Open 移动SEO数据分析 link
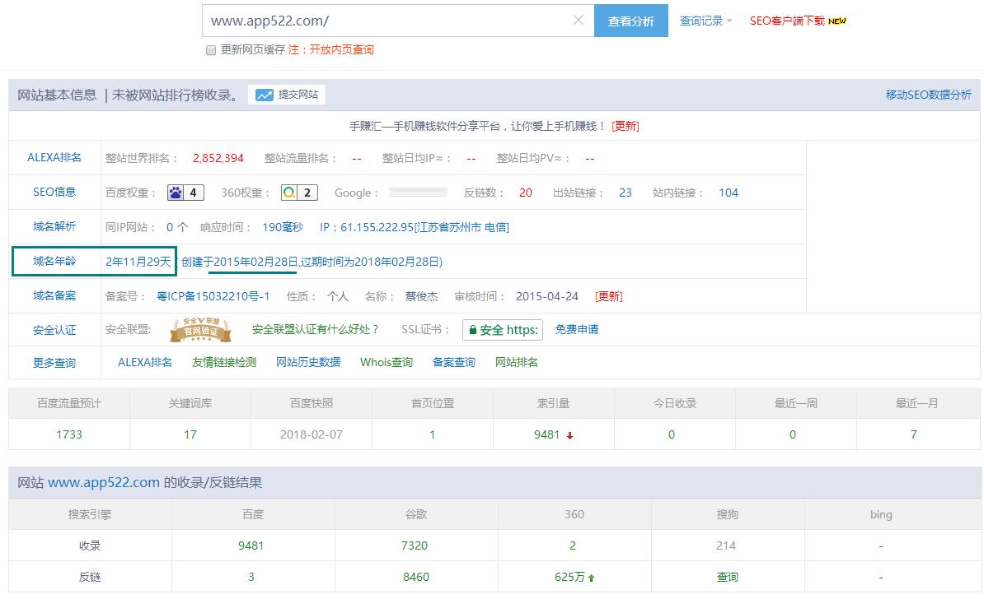This screenshot has width=984, height=599. click(x=928, y=95)
